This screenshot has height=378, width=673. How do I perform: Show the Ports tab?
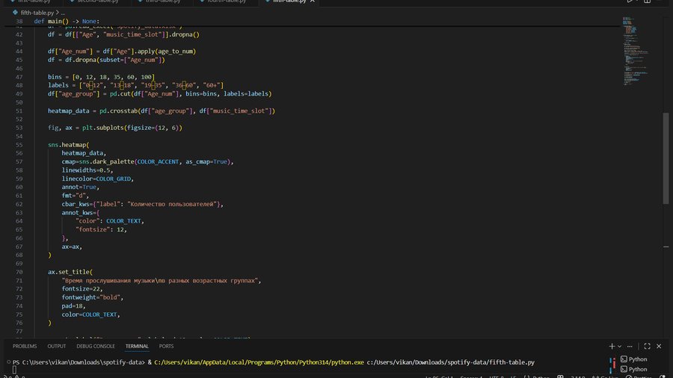pos(166,347)
